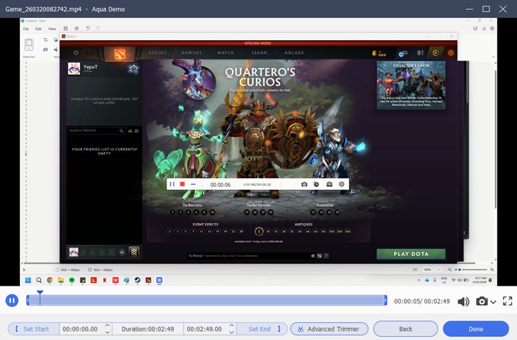This screenshot has width=517, height=340.
Task: Select the WATCH tab in Dota 2
Action: 225,53
